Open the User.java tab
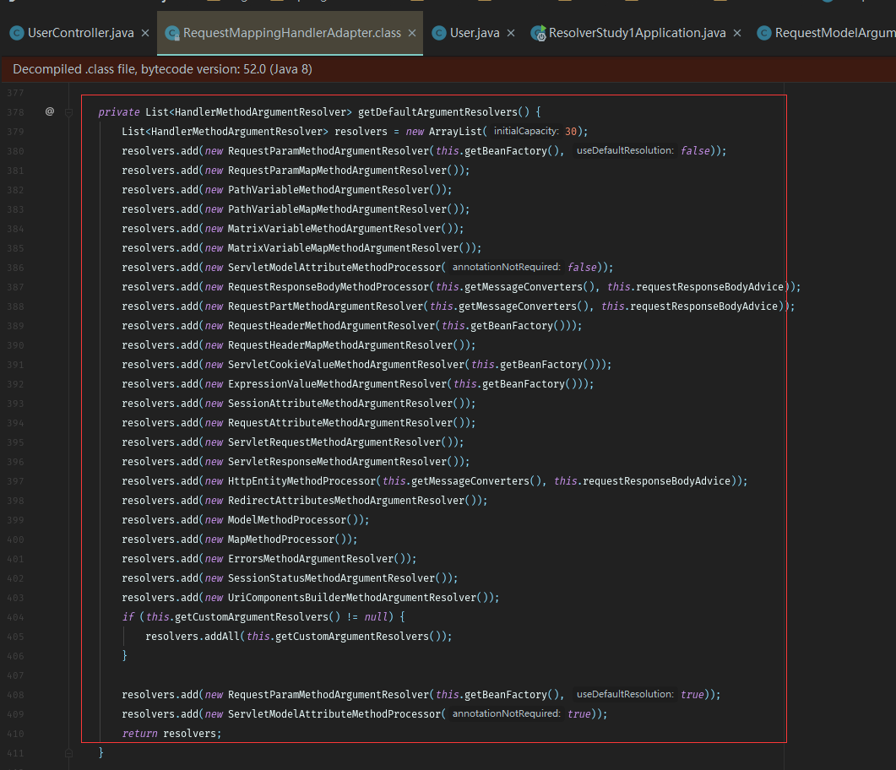 pyautogui.click(x=475, y=33)
